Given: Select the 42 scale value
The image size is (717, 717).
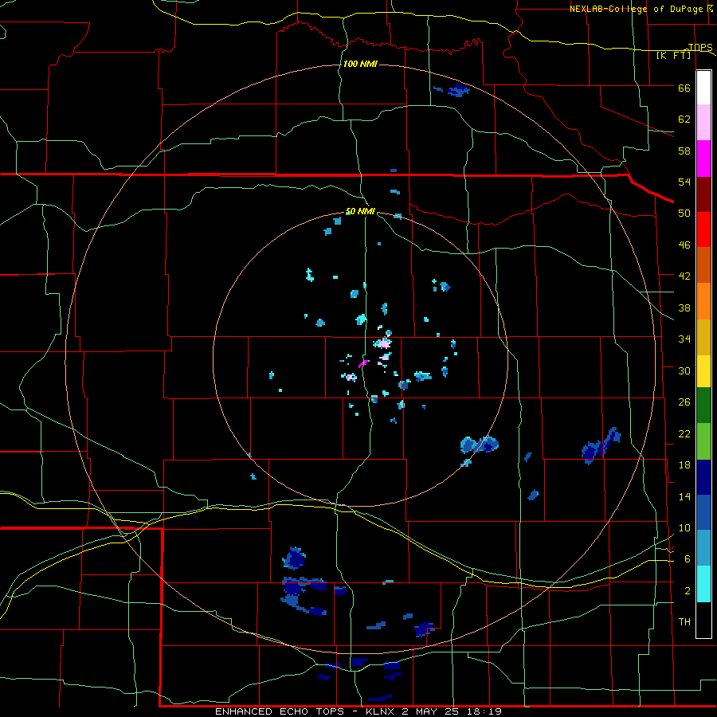Looking at the screenshot, I should tap(684, 276).
